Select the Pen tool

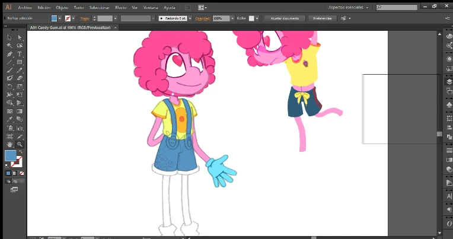[x=9, y=54]
